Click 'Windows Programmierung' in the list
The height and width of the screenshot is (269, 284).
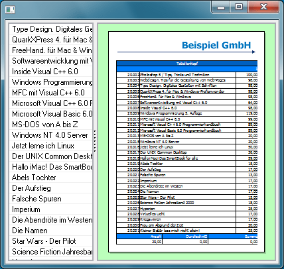tap(51, 82)
